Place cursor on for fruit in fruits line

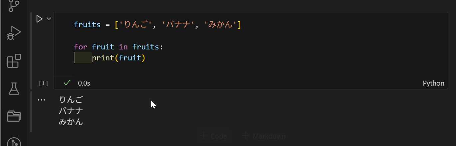[x=118, y=47]
